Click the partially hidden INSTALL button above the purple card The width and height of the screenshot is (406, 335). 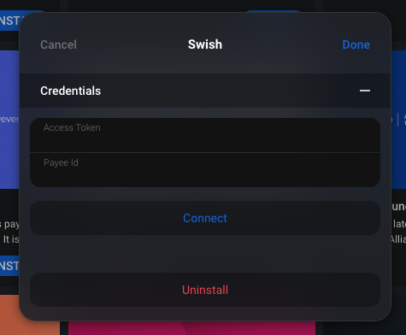pyautogui.click(x=9, y=21)
